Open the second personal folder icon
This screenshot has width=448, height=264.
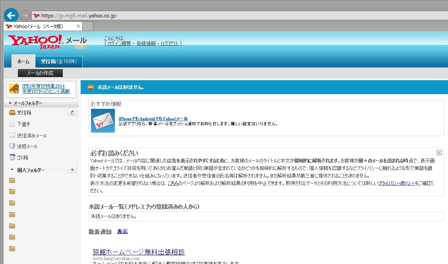(x=12, y=191)
